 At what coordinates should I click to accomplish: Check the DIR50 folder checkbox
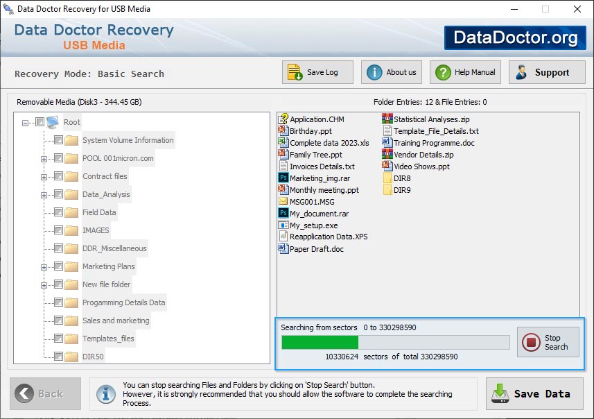pyautogui.click(x=58, y=356)
